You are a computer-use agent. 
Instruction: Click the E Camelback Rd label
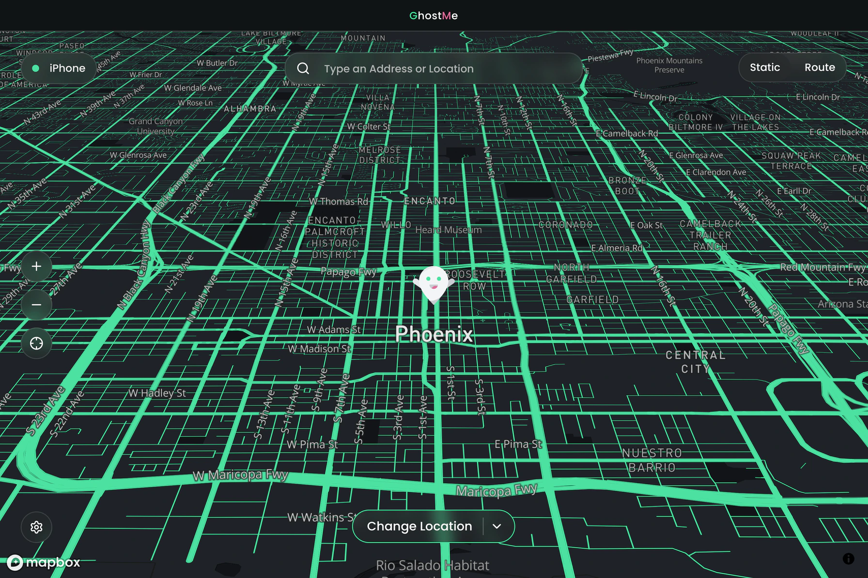[x=627, y=133]
